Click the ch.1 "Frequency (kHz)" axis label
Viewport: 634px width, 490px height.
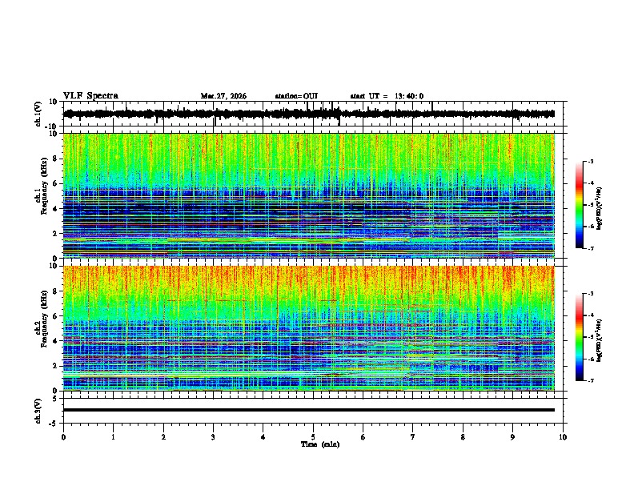click(x=44, y=186)
